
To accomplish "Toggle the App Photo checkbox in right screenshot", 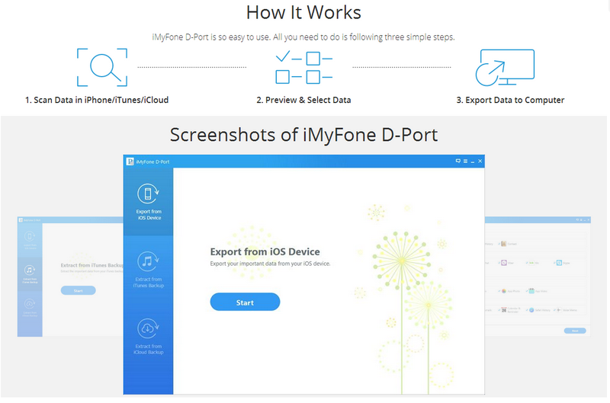I will point(499,291).
